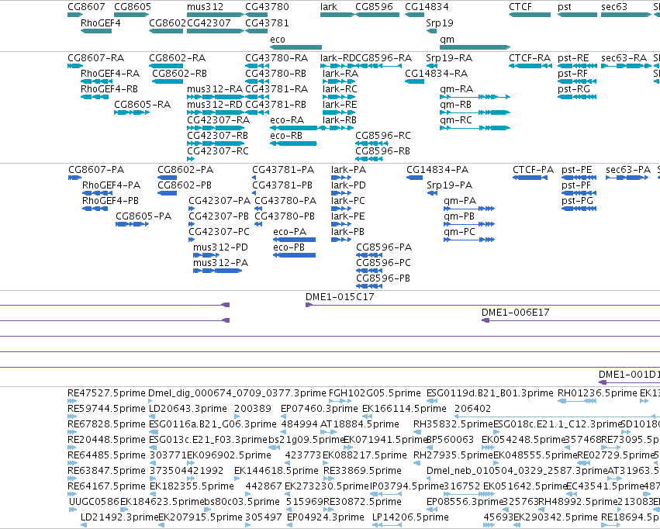Viewport: 660px width, 529px height.
Task: Click transcript pst-RG
Action: tap(577, 97)
